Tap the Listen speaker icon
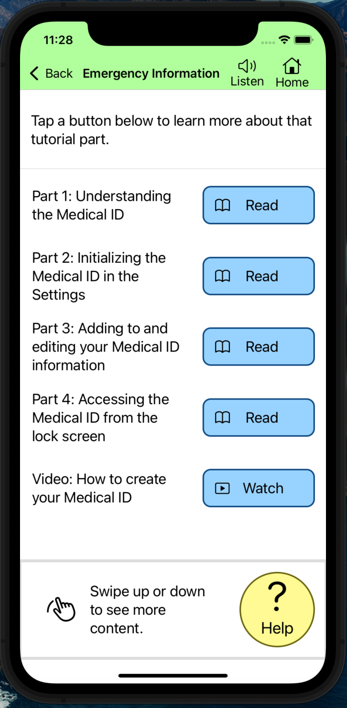The width and height of the screenshot is (347, 708). pos(246,65)
